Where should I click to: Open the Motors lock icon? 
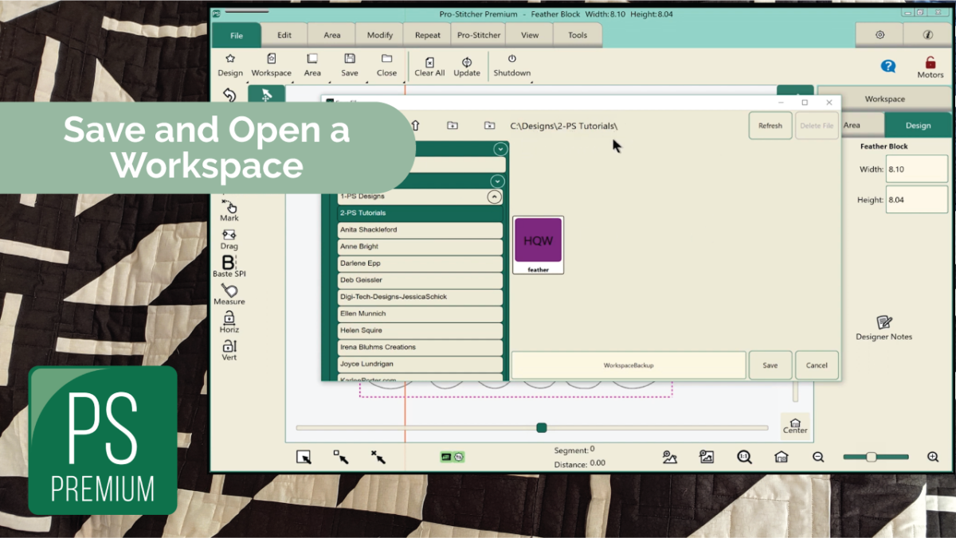930,64
